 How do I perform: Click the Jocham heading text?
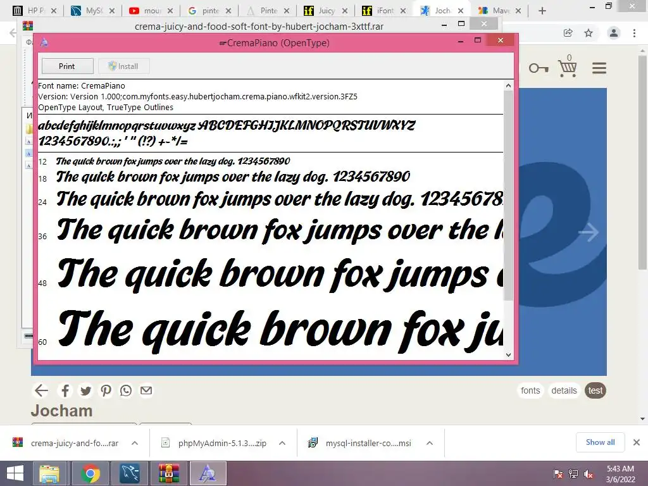[x=62, y=411]
